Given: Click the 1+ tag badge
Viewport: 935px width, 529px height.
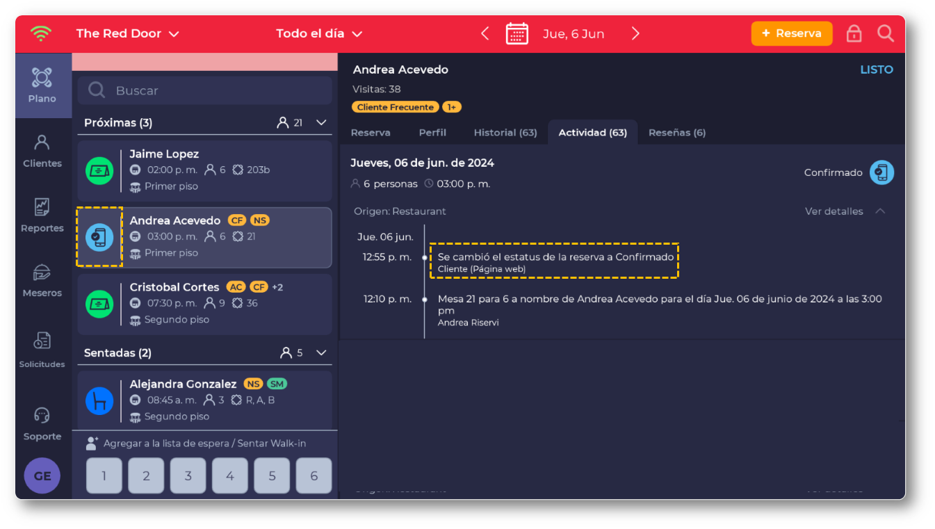Looking at the screenshot, I should point(452,107).
